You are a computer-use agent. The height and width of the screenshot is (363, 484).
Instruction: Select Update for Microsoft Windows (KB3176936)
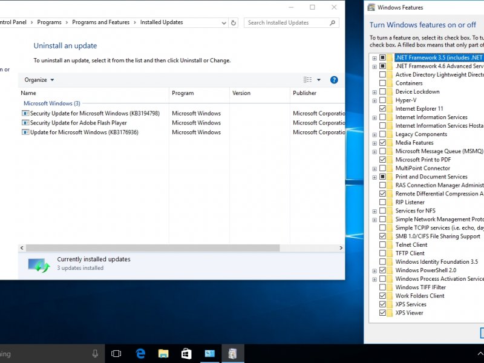[84, 132]
